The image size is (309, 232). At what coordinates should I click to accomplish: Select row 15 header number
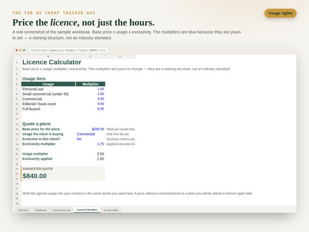click(x=17, y=129)
